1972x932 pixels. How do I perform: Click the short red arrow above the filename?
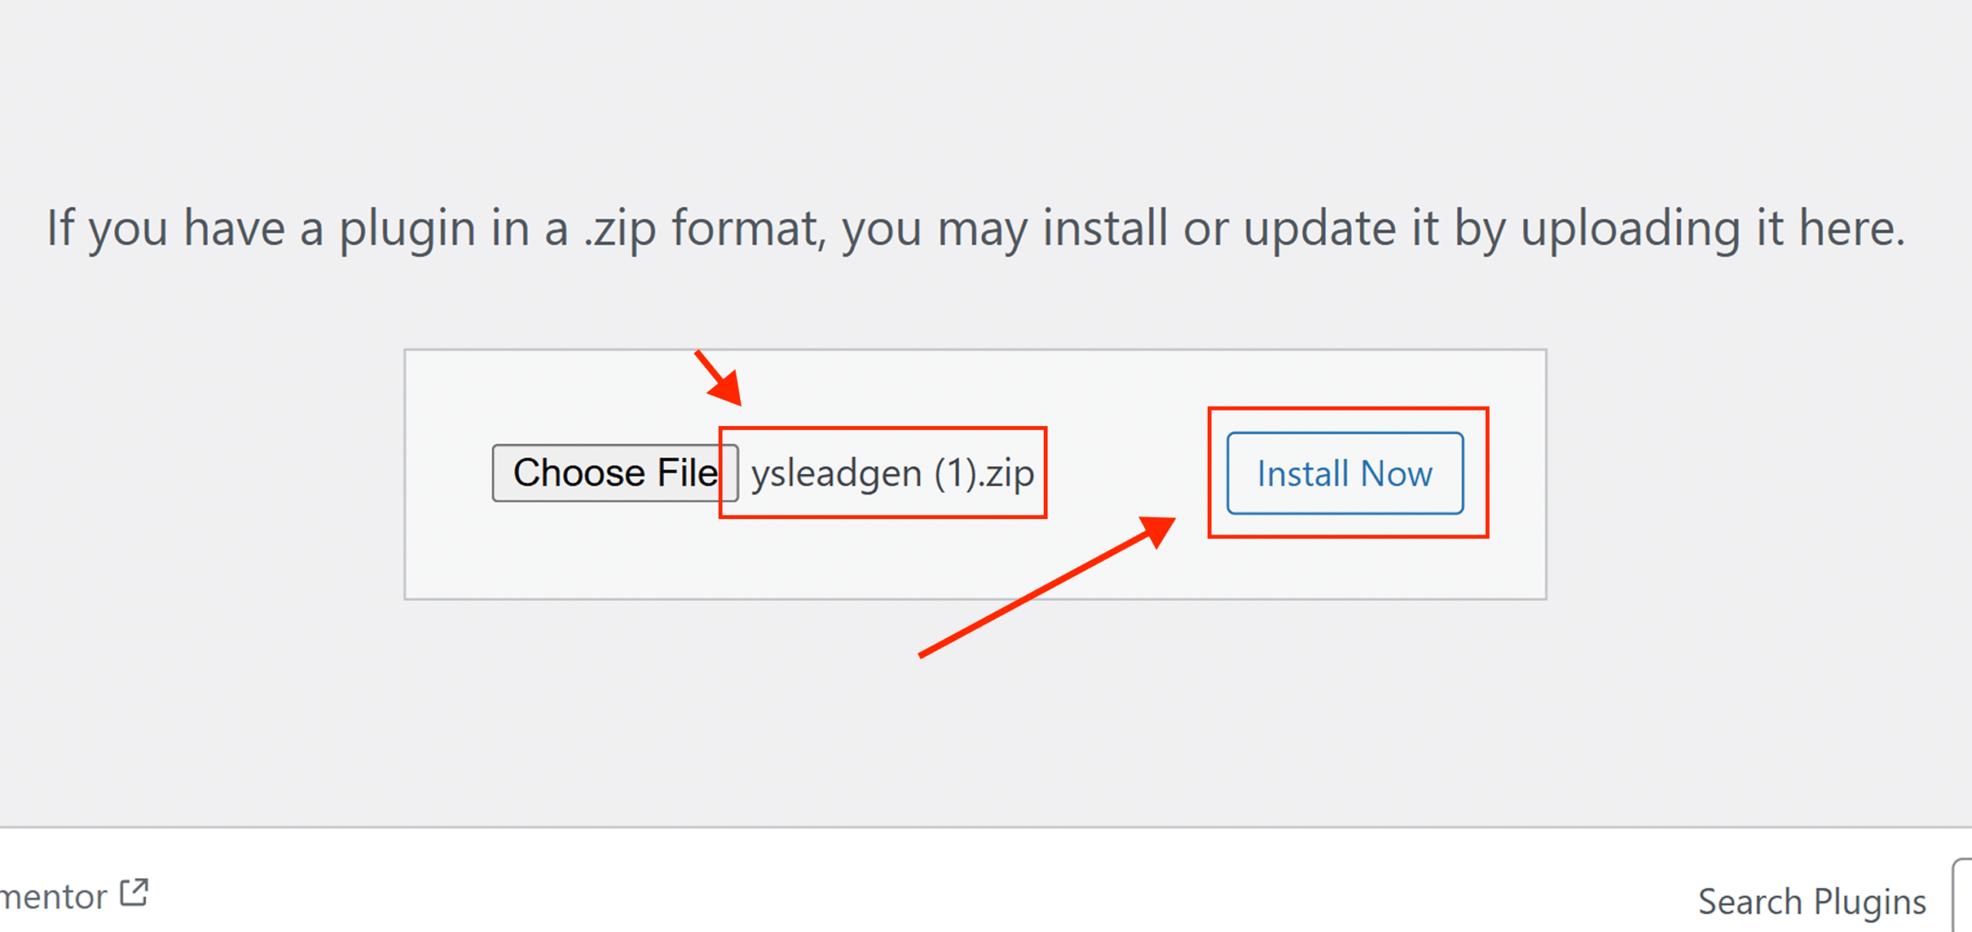[719, 378]
